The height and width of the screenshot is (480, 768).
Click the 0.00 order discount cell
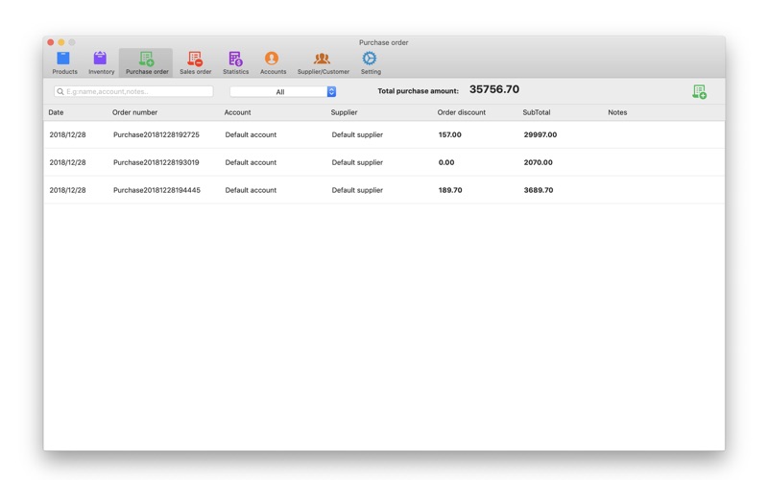pos(446,162)
